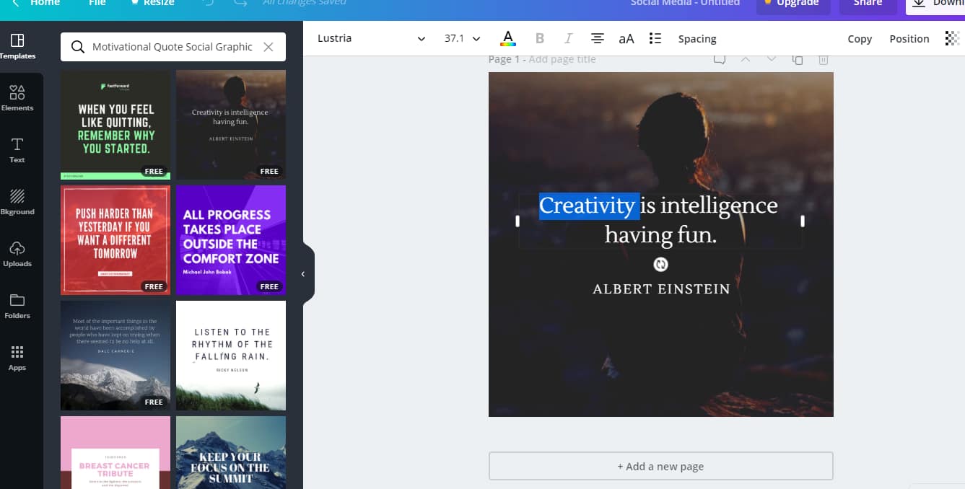Click the Share button
965x489 pixels.
tap(868, 4)
